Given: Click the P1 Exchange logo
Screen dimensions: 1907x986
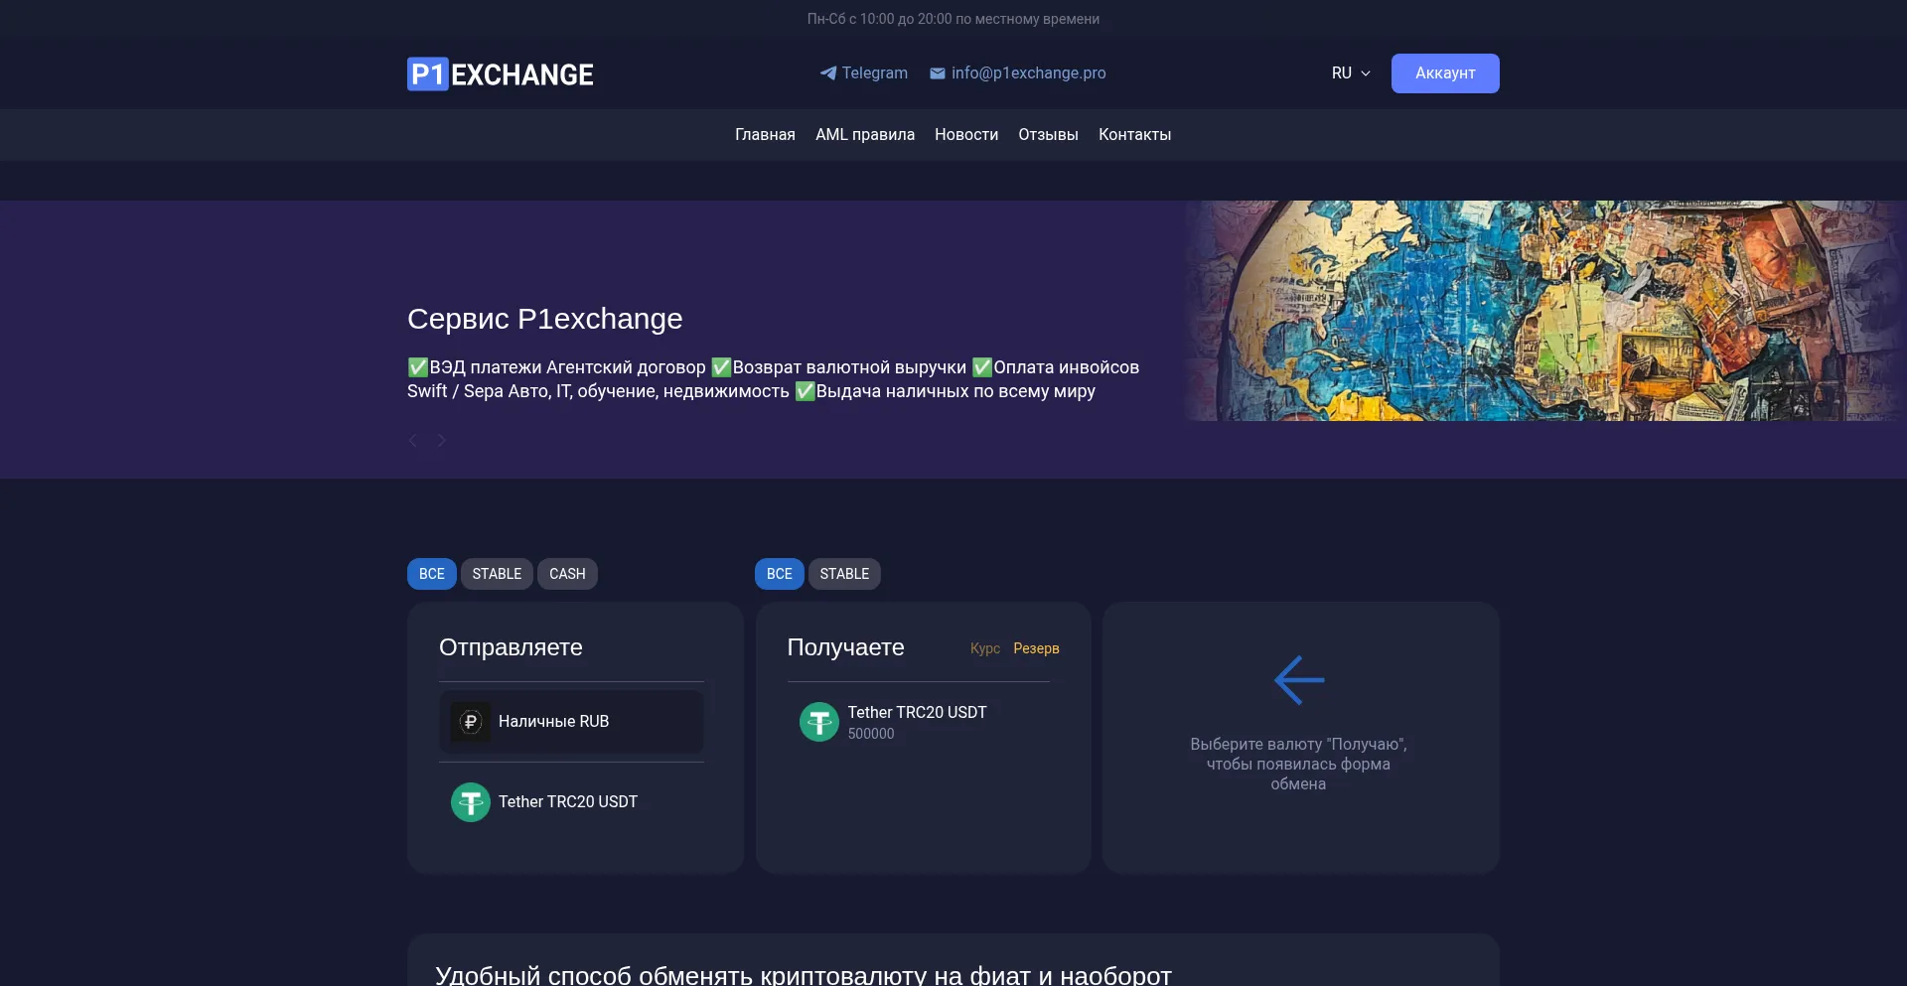Looking at the screenshot, I should point(500,74).
